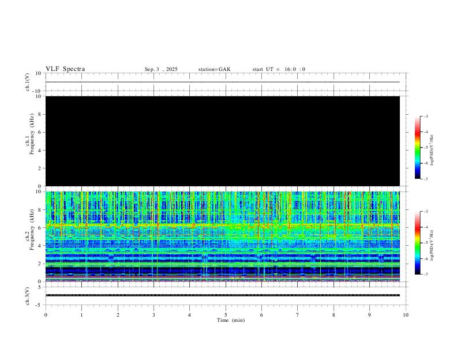Click the ch.1 voltage waveform trace line

click(223, 82)
